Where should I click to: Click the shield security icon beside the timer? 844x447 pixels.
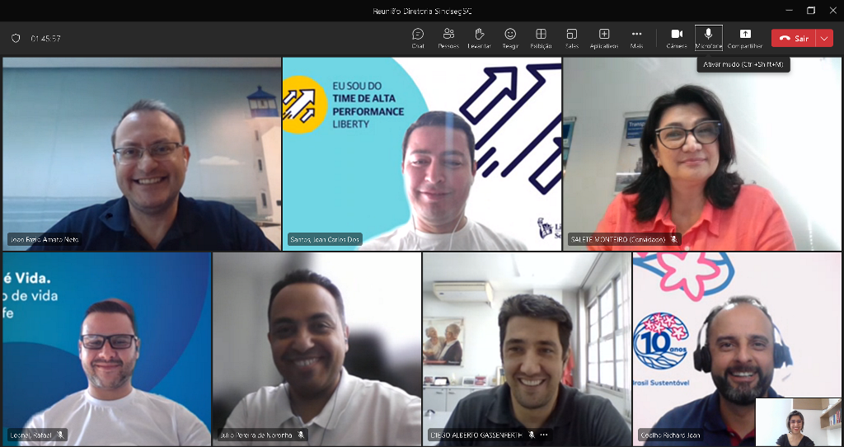pyautogui.click(x=16, y=38)
